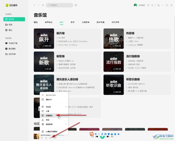This screenshot has width=175, height=141.
Task: Click Sogou microphone voice input icon
Action: [102, 134]
